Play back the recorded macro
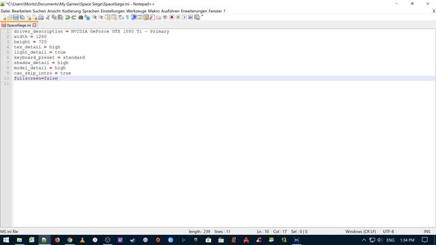The image size is (436, 245). tap(184, 18)
